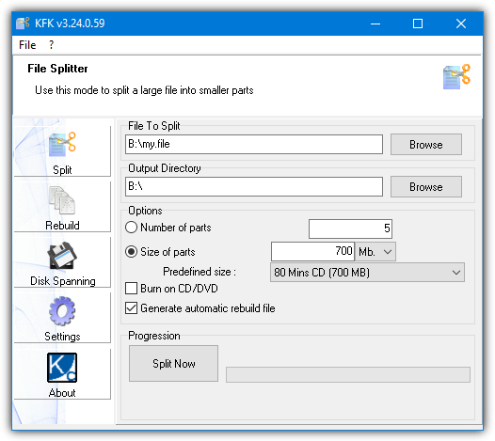Browse for the output directory
495x441 pixels.
point(426,187)
